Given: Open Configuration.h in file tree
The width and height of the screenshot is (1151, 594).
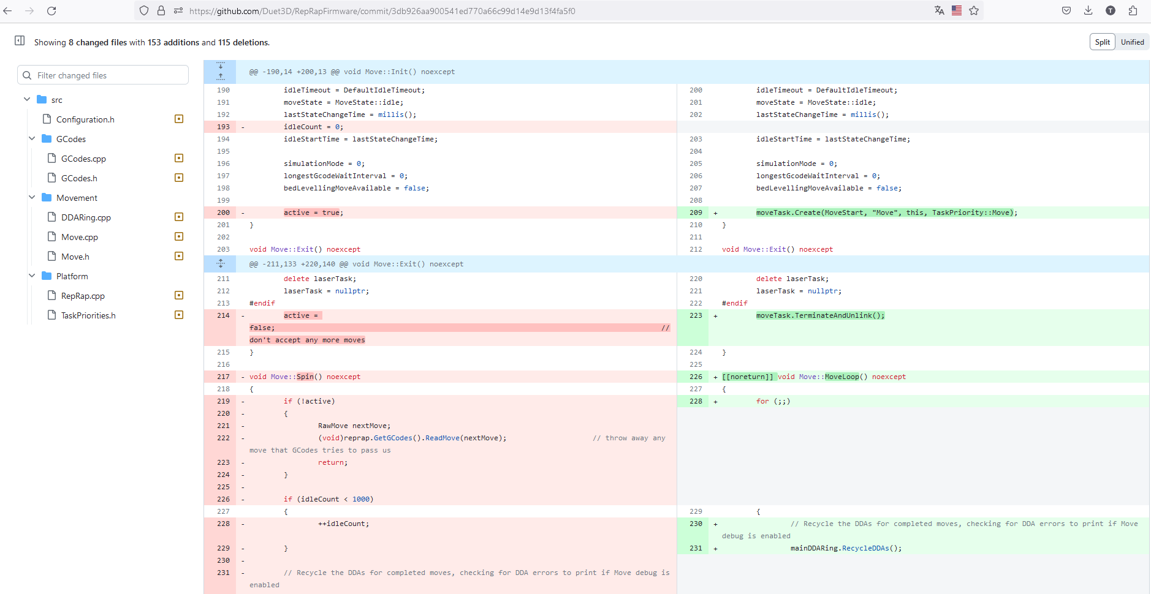Looking at the screenshot, I should pos(85,119).
